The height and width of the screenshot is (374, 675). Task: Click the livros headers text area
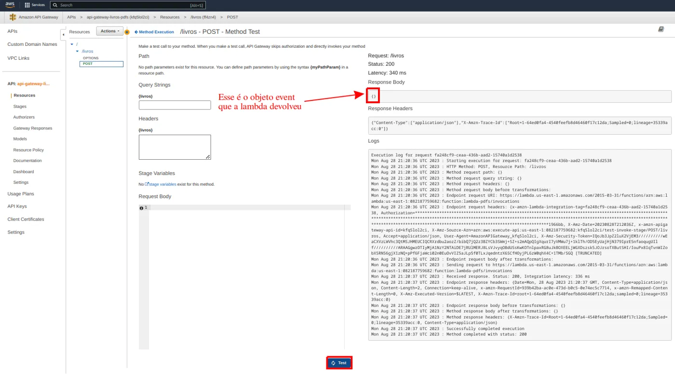pyautogui.click(x=175, y=147)
